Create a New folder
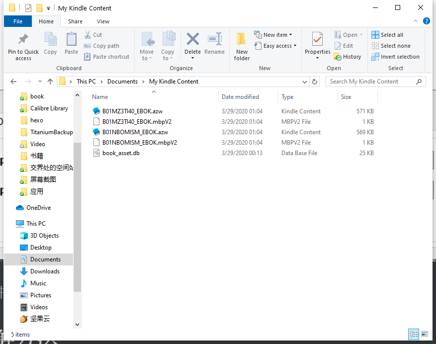 coord(242,46)
